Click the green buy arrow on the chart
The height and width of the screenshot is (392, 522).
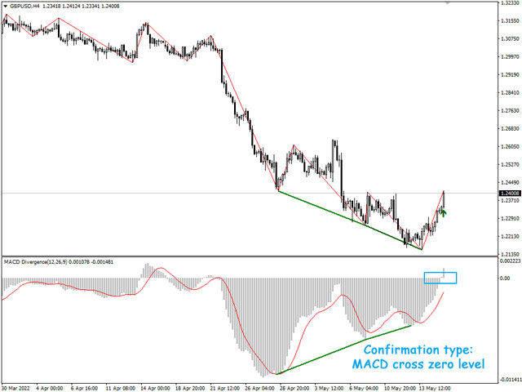[443, 212]
